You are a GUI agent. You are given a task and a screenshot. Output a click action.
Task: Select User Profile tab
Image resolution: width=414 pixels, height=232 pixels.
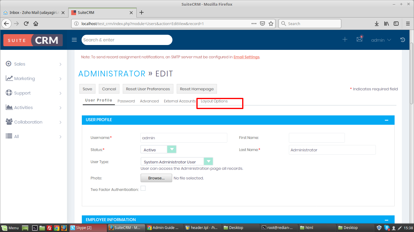pyautogui.click(x=99, y=100)
